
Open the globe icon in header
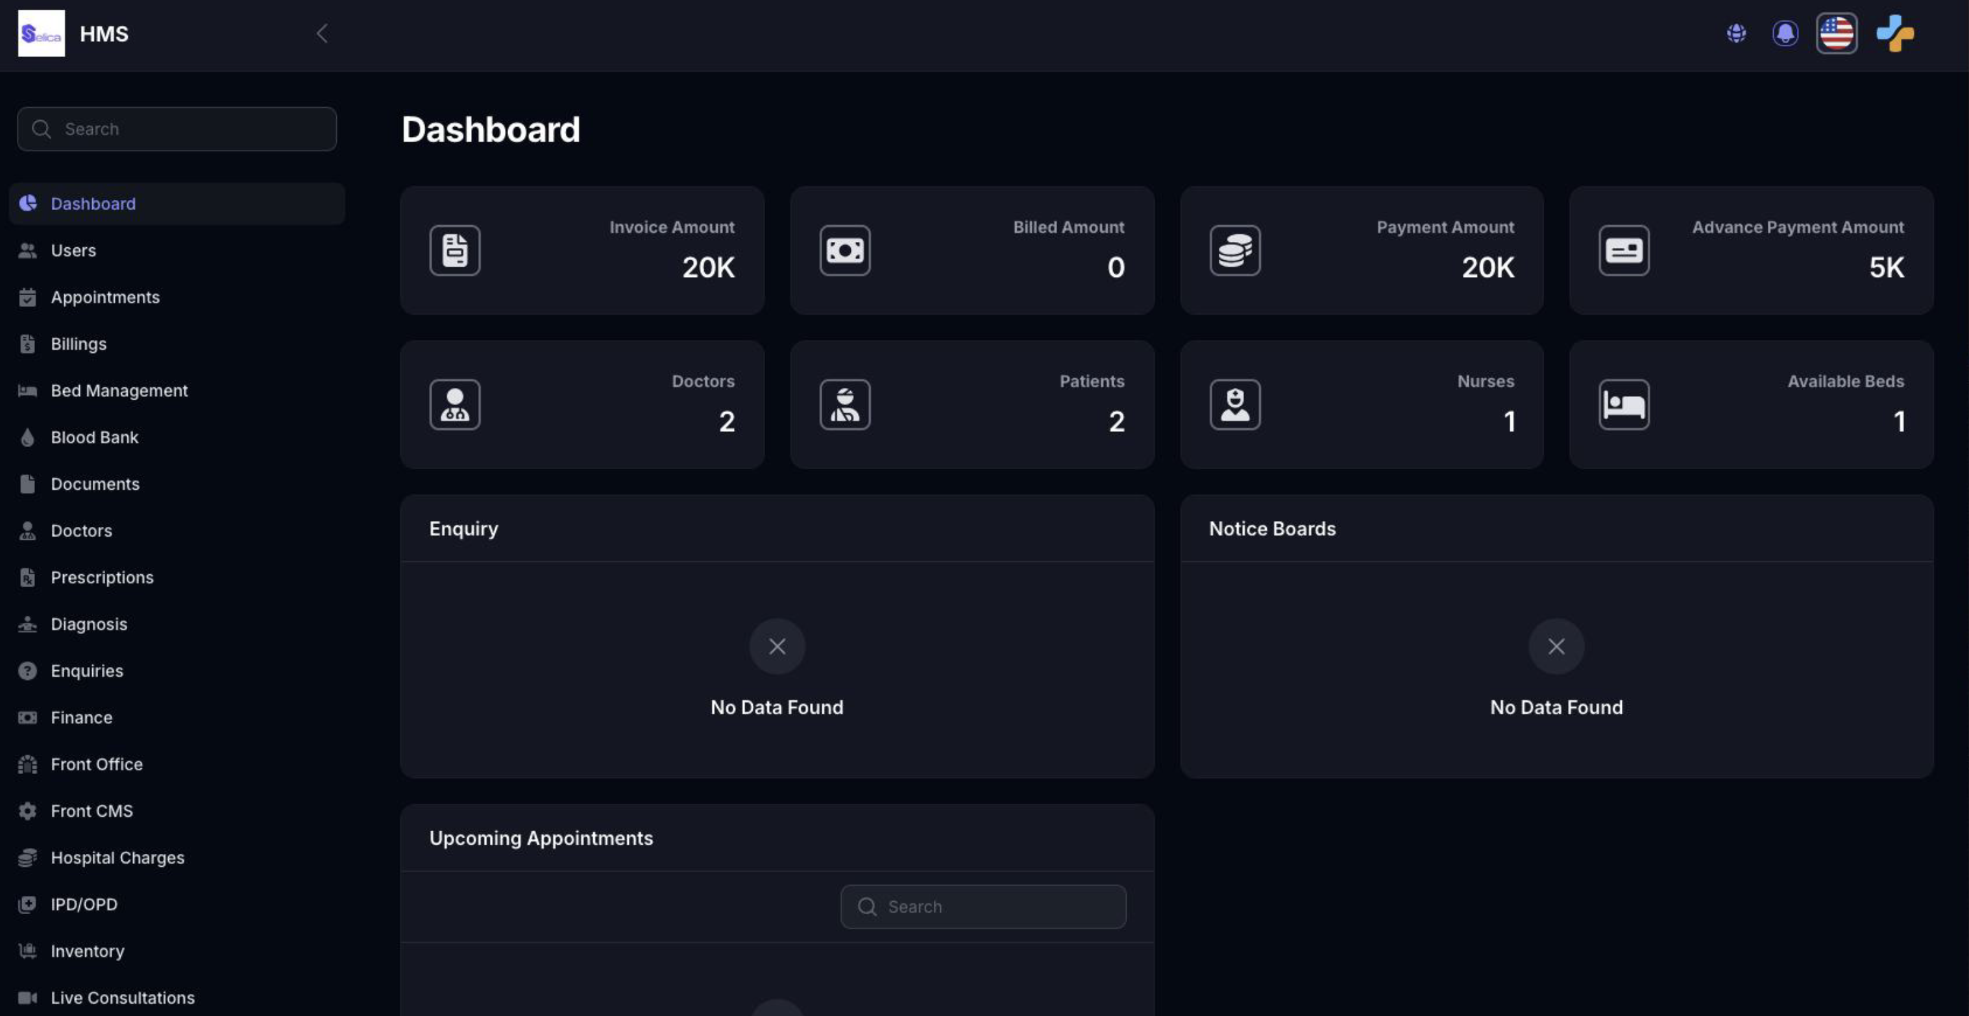click(x=1736, y=34)
